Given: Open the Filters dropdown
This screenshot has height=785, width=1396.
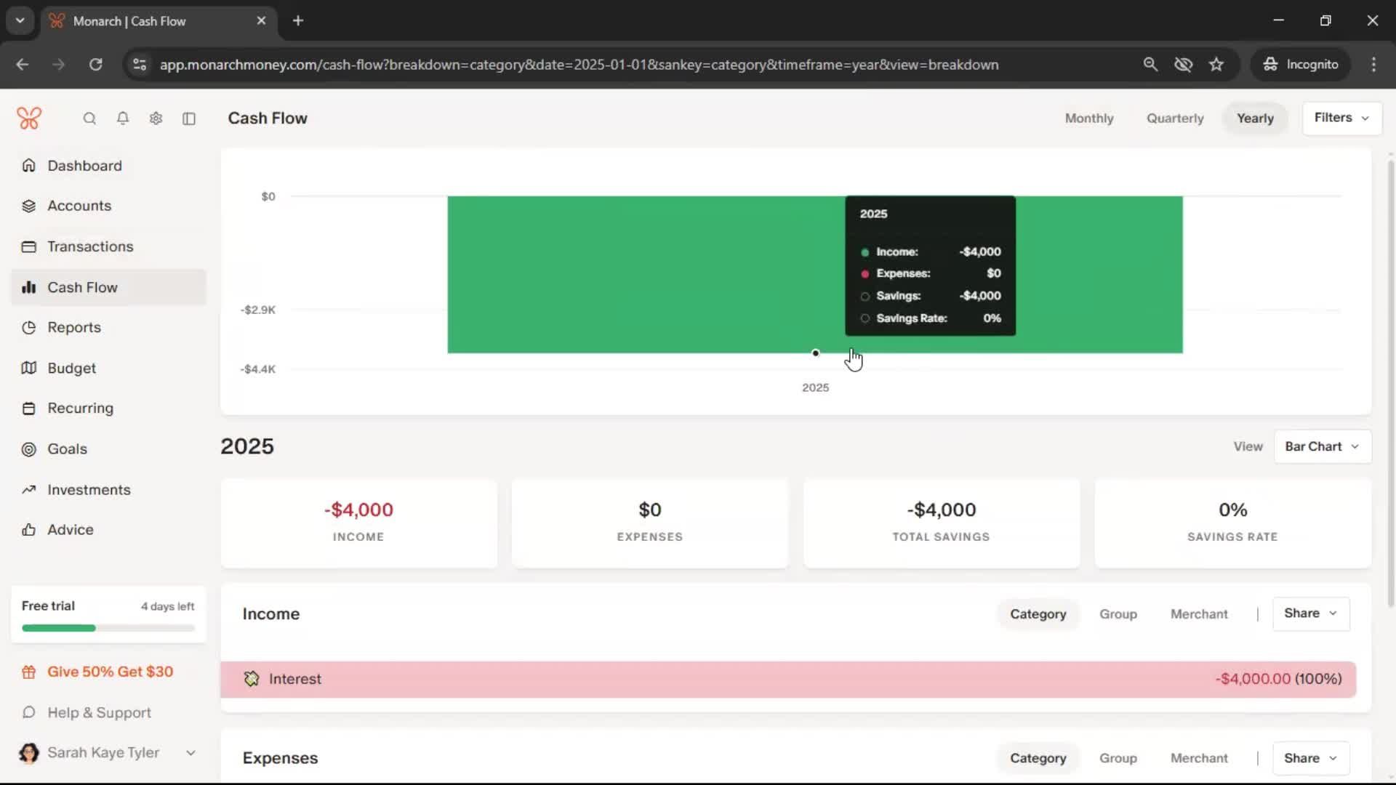Looking at the screenshot, I should point(1341,118).
